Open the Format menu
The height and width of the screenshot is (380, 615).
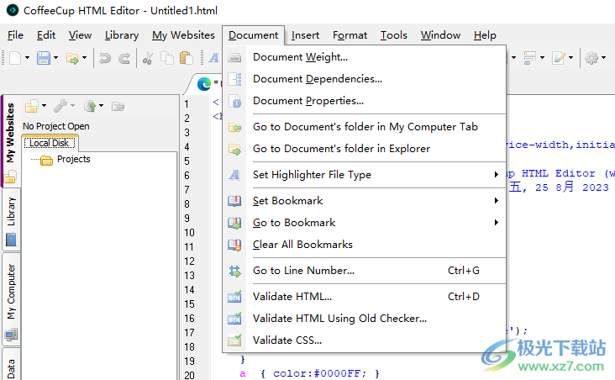[350, 35]
